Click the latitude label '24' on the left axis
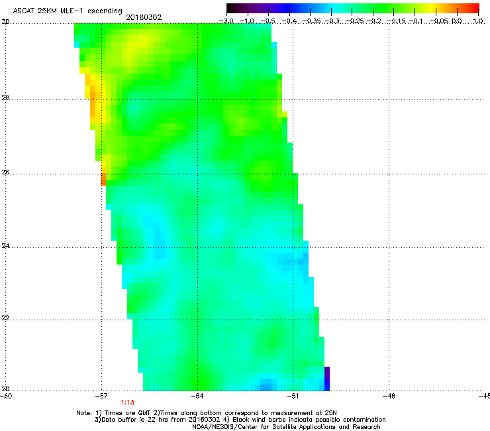The image size is (490, 431). click(5, 246)
